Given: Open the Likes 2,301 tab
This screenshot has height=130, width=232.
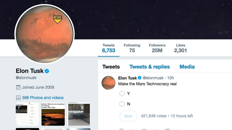Looking at the screenshot, I should pos(181,48).
